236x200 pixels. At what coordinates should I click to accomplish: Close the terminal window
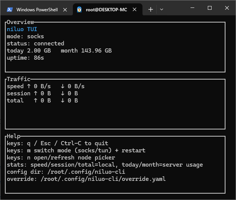coord(227,8)
